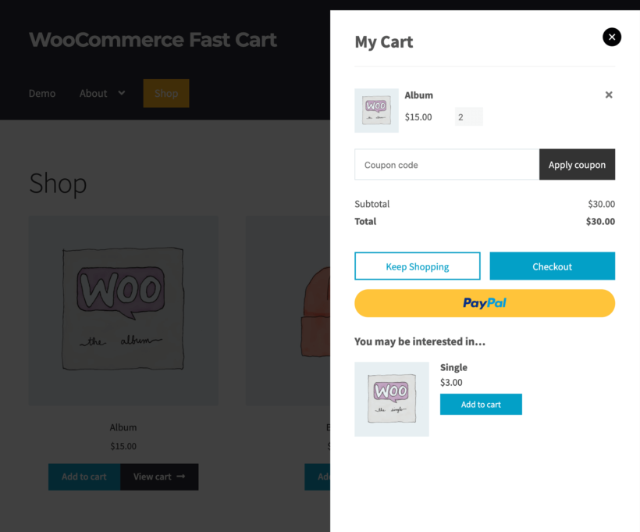Click the Album product image on the shop page

(x=123, y=311)
